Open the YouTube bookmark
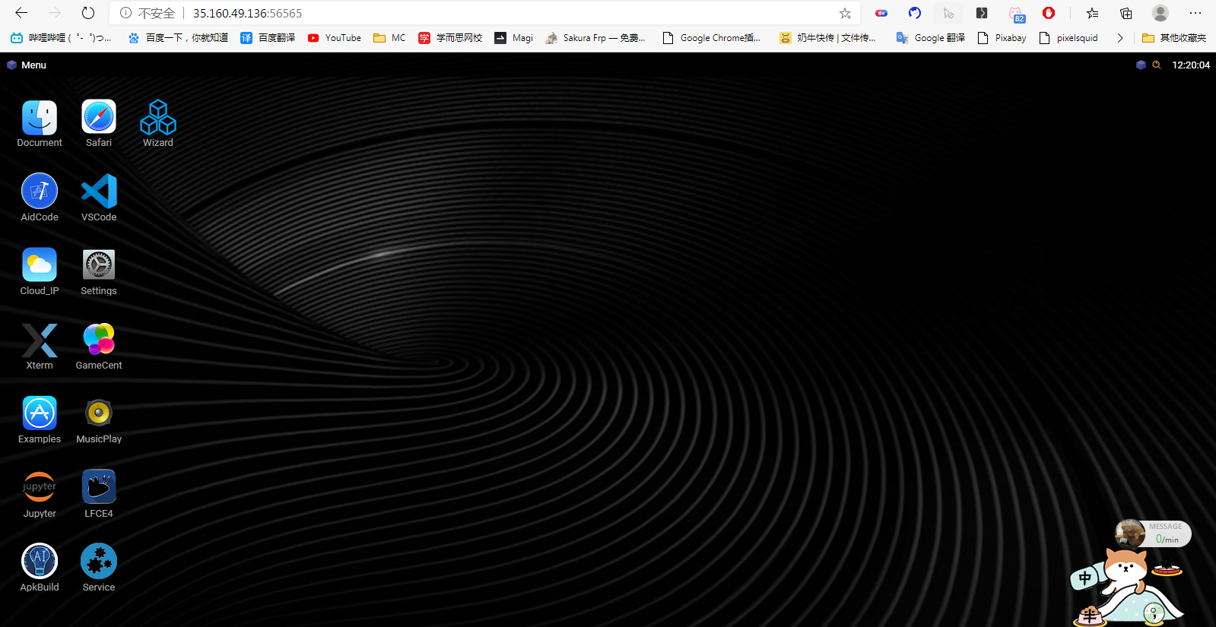Viewport: 1216px width, 627px height. click(335, 38)
